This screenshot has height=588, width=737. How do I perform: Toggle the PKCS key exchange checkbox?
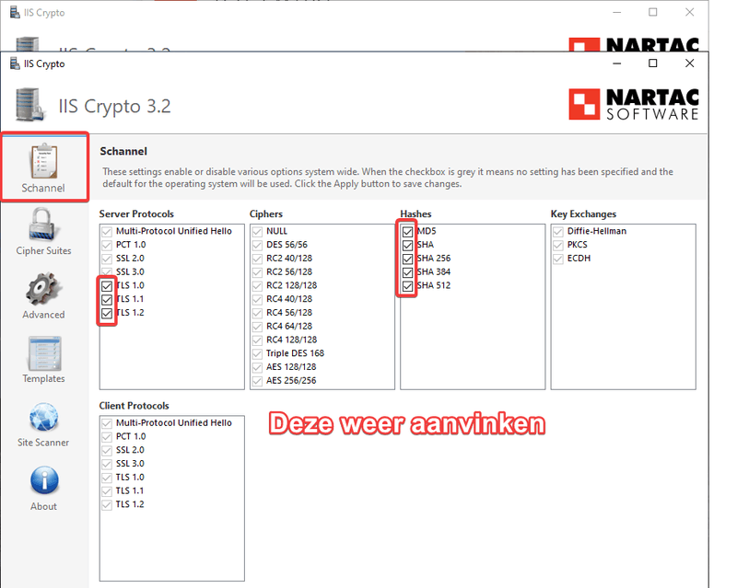point(558,245)
